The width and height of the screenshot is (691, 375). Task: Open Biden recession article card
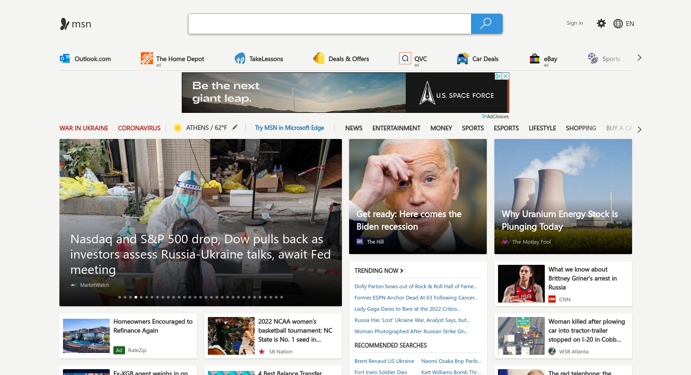click(x=418, y=196)
